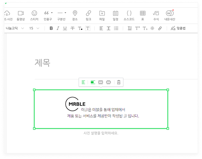Insert SNS photo from cloud
This screenshot has width=202, height=159.
pos(8,16)
